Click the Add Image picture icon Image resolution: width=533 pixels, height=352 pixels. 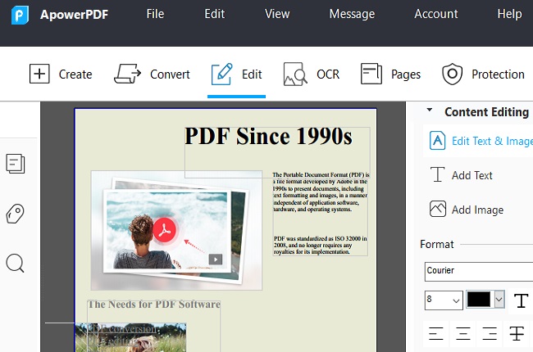438,209
